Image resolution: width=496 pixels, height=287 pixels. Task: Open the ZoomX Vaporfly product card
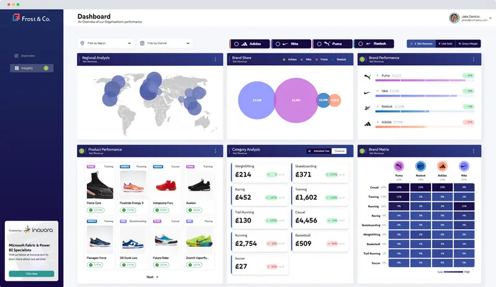[x=199, y=244]
